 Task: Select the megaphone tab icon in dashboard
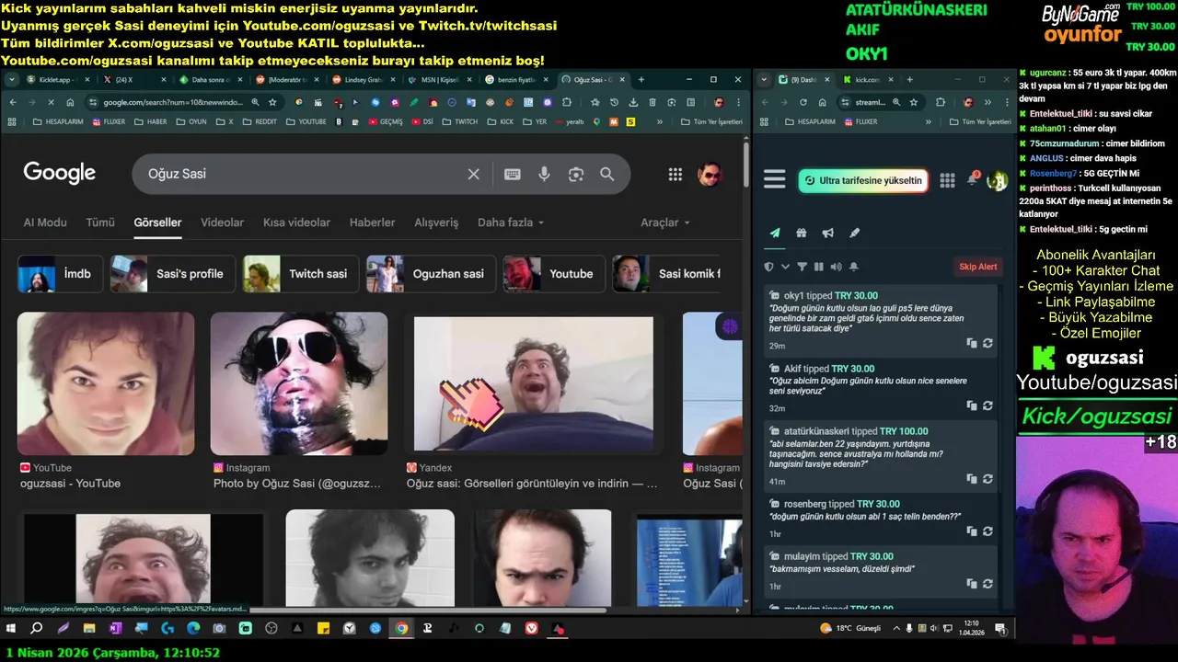tap(827, 234)
